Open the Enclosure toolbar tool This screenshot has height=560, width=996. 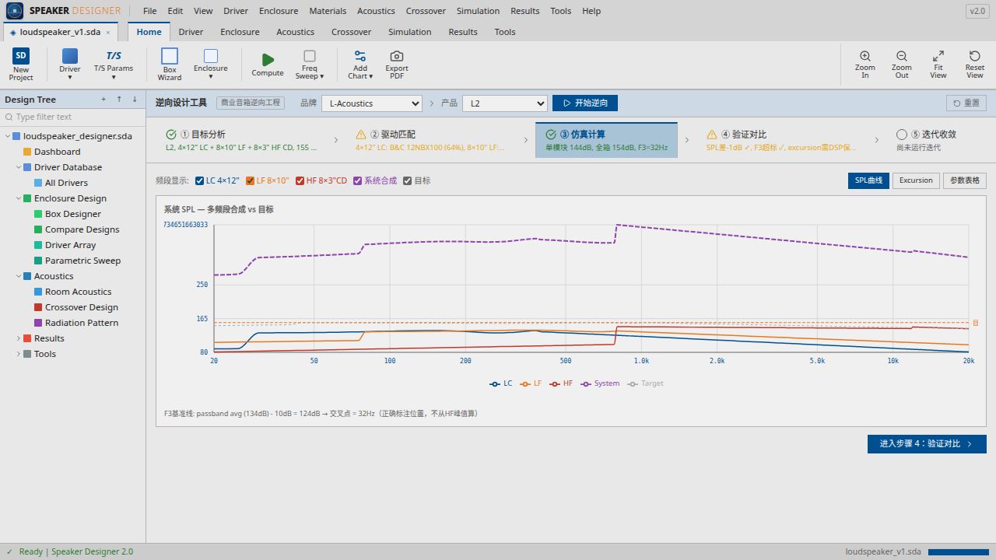(211, 65)
